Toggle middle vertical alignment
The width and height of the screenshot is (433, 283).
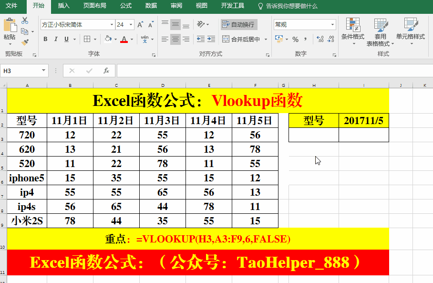pos(175,25)
